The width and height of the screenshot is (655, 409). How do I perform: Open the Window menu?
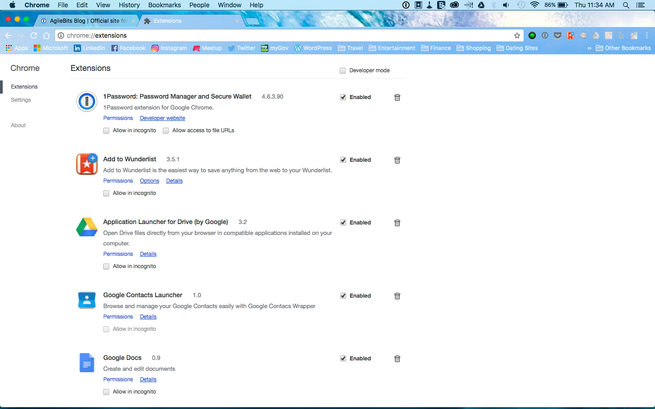coord(230,5)
